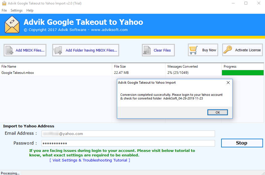This screenshot has height=175, width=265.
Task: Click the Progress column header
Action: (243, 67)
